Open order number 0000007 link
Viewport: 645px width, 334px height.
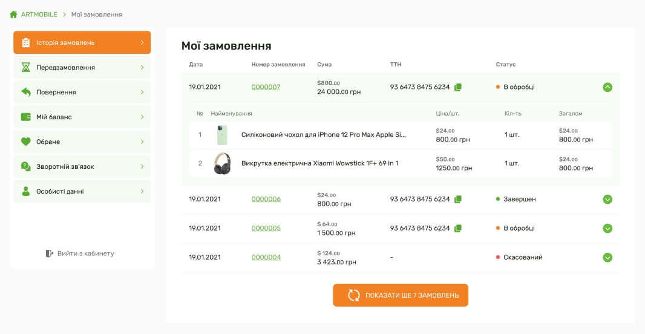coord(266,87)
